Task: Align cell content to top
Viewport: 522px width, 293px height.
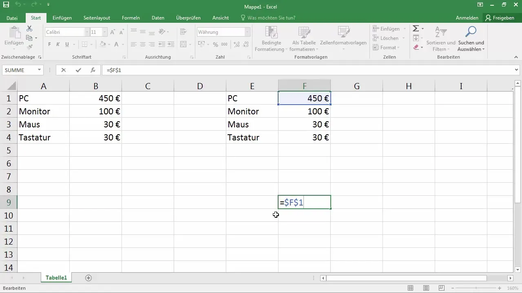Action: (133, 31)
